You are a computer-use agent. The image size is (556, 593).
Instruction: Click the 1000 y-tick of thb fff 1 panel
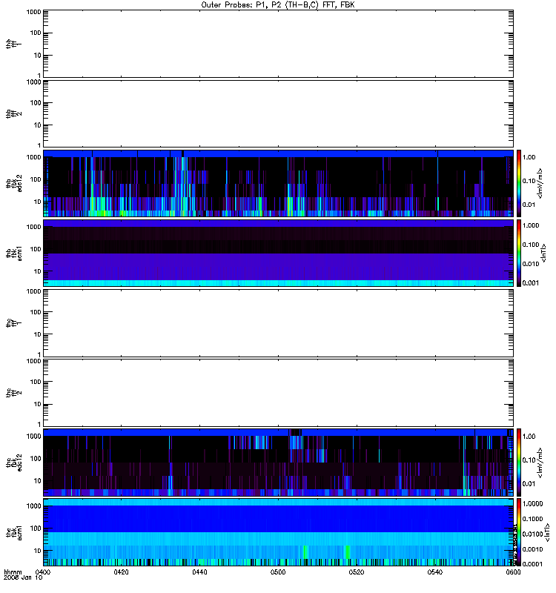(33, 12)
